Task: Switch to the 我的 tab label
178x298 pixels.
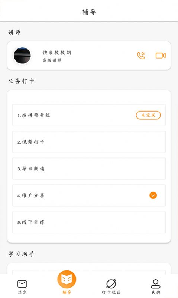Action: coord(156,292)
